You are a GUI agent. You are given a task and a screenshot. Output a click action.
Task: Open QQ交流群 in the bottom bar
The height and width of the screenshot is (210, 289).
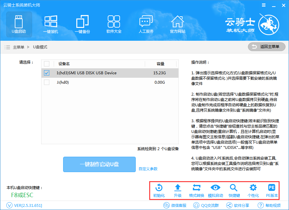(206, 205)
